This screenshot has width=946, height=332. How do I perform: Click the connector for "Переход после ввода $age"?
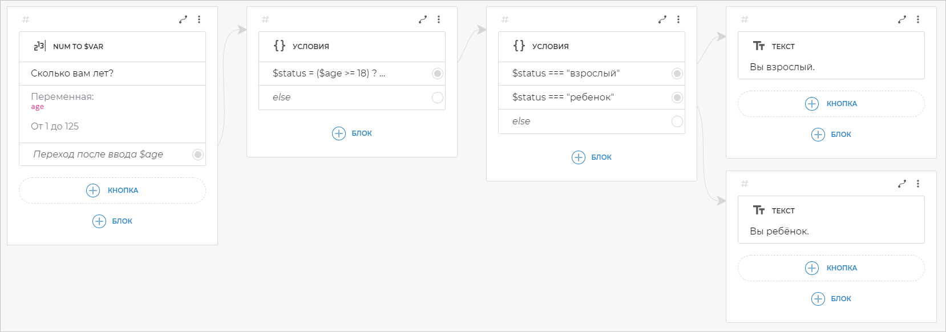tap(197, 155)
